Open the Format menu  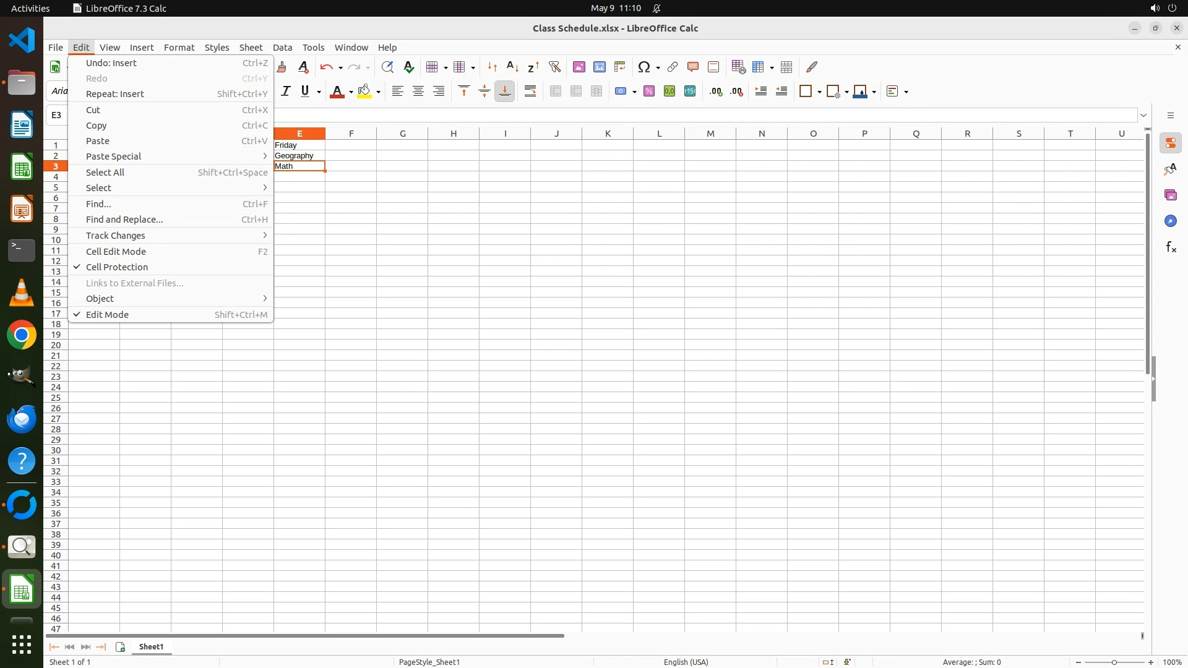point(179,48)
